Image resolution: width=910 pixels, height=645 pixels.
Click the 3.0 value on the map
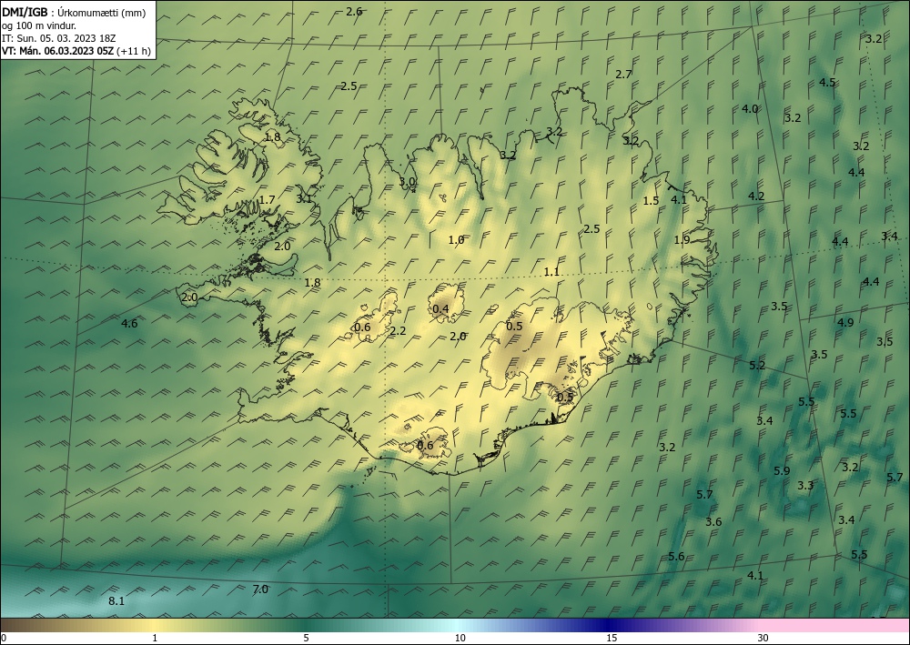[x=407, y=182]
